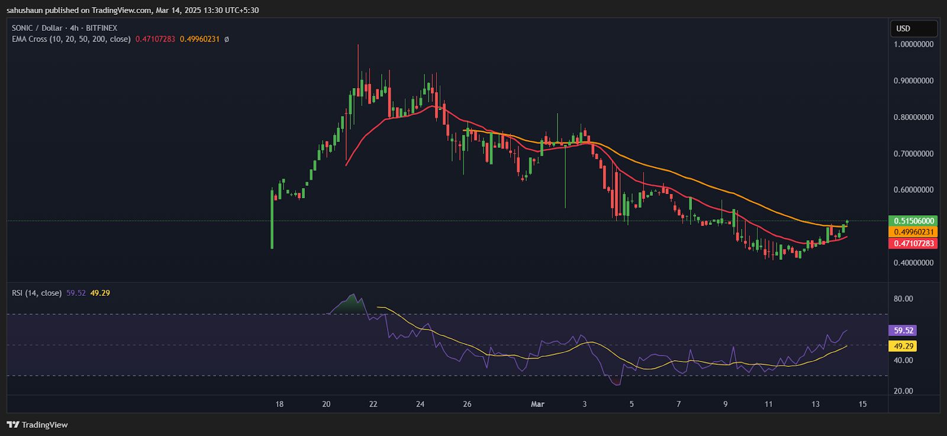Viewport: 947px width, 436px height.
Task: Open the USD currency selector
Action: tap(913, 28)
